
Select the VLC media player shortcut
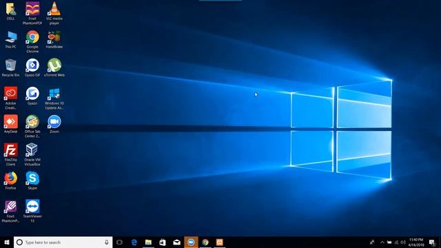54,13
